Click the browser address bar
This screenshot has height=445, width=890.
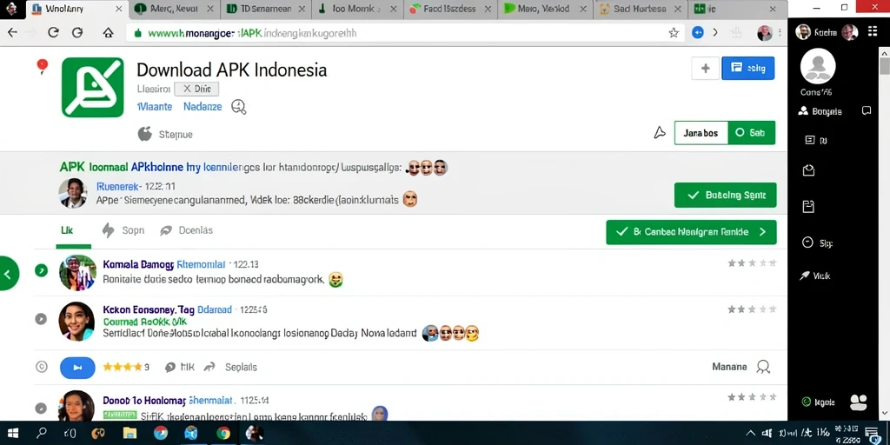405,33
